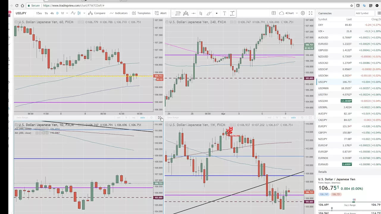Open the 240-minute chart axis settings gear
The image size is (381, 214).
(302, 118)
